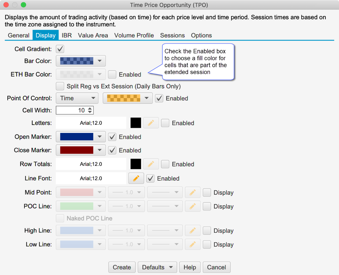Image resolution: width=339 pixels, height=275 pixels.
Task: Click the Row Totals pencil edit icon
Action: (151, 164)
